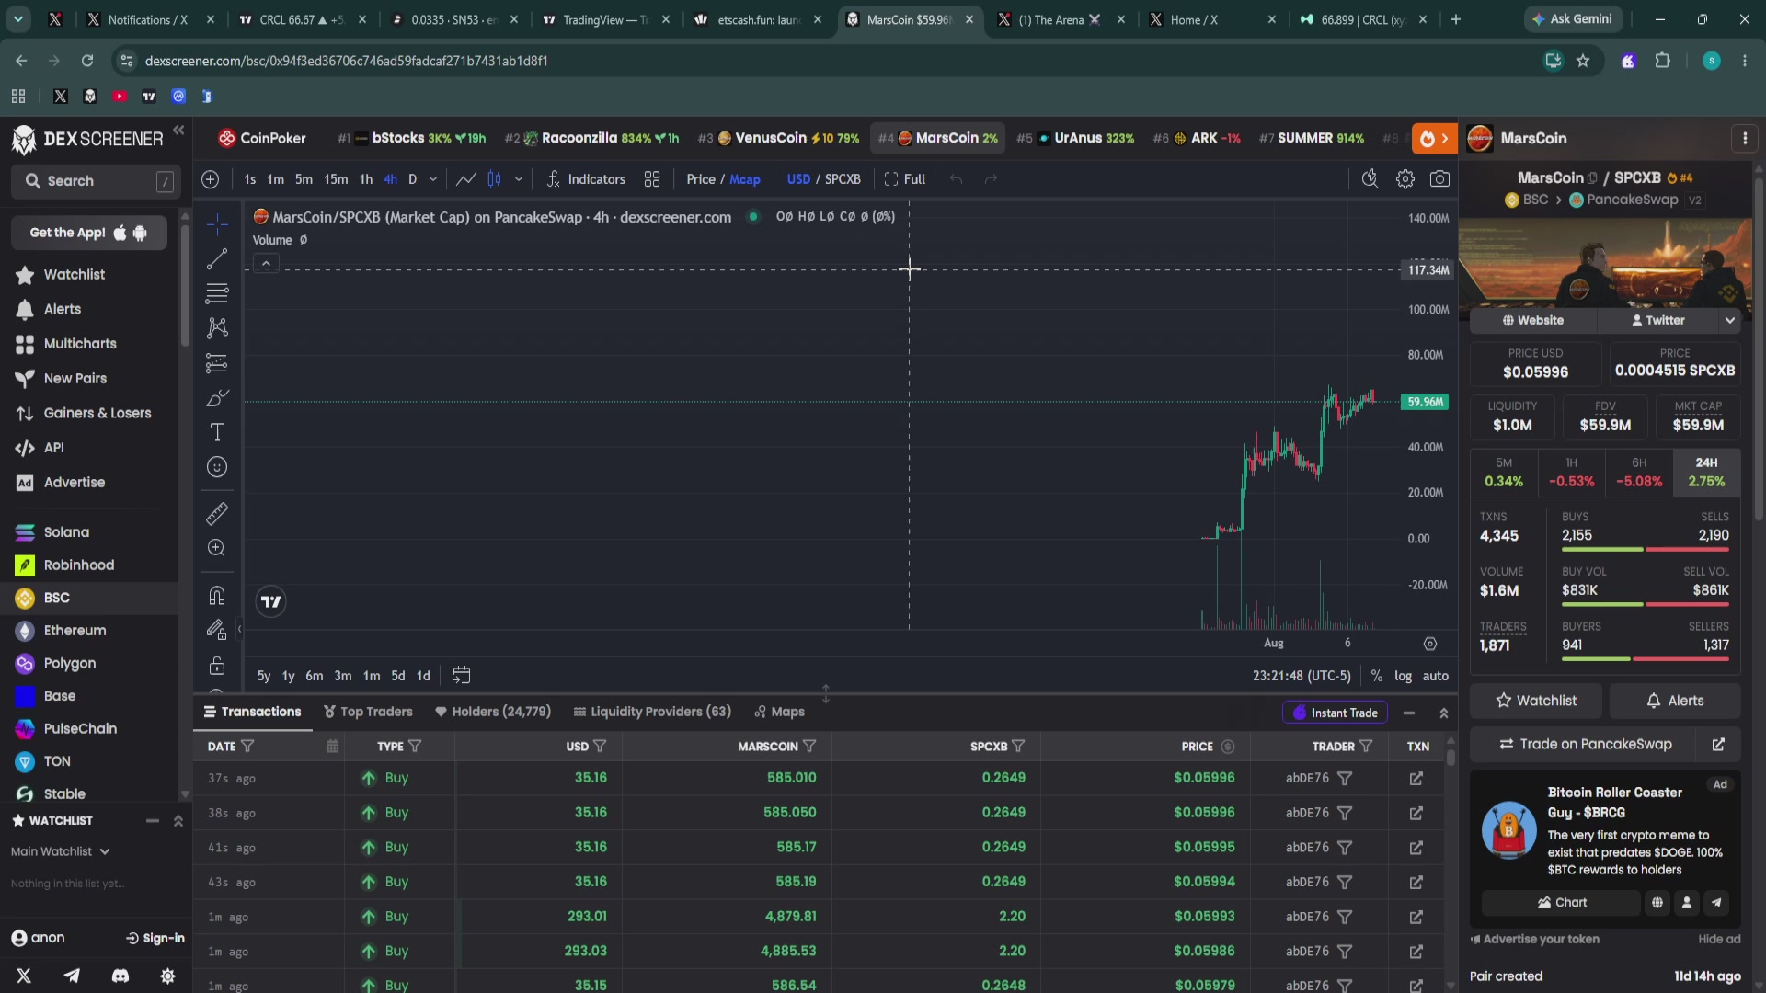Viewport: 1766px width, 993px height.
Task: Toggle the magnet mode tool
Action: pyautogui.click(x=217, y=596)
